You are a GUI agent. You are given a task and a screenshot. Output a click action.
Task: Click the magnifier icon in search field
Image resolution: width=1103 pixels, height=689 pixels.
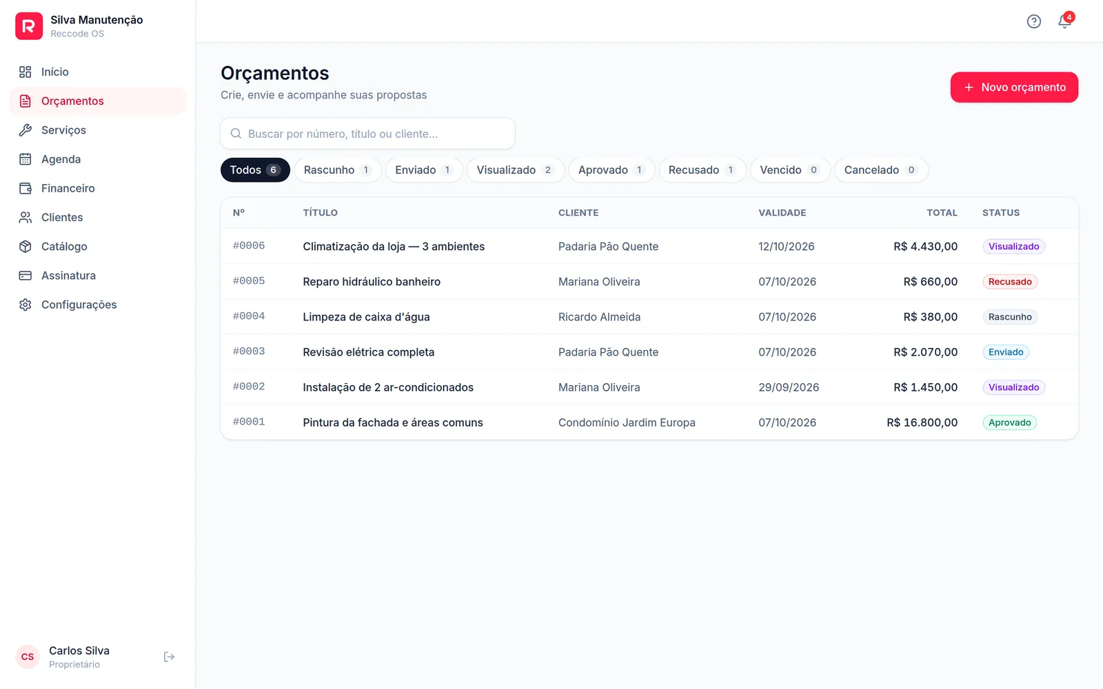pyautogui.click(x=236, y=134)
